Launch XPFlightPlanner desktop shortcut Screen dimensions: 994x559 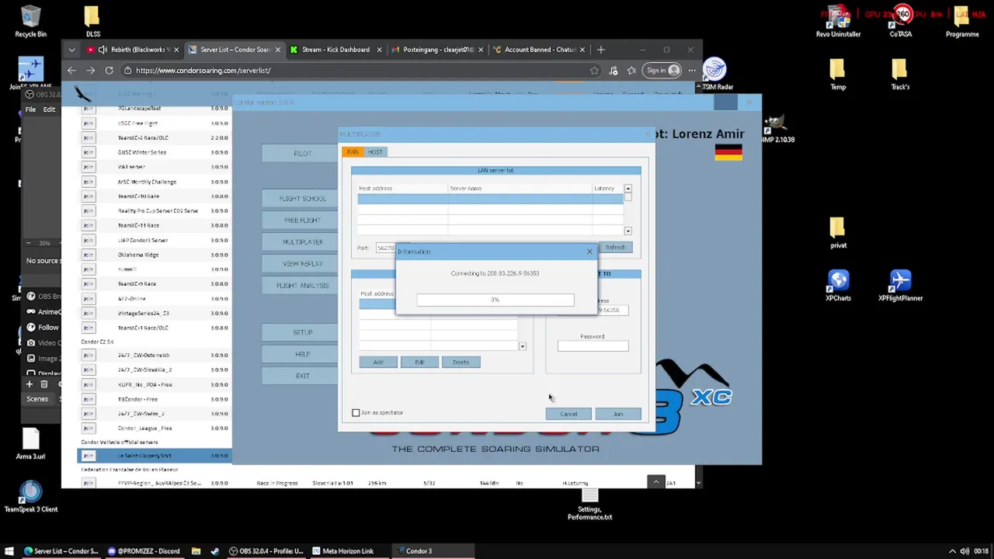(x=900, y=285)
